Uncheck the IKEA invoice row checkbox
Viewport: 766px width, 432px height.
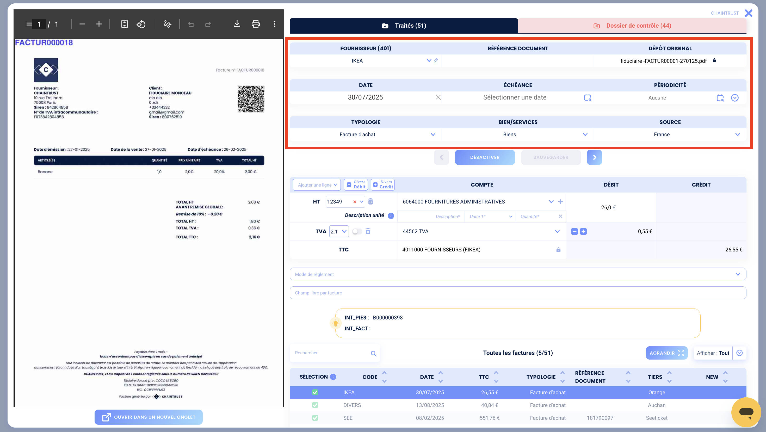point(315,392)
